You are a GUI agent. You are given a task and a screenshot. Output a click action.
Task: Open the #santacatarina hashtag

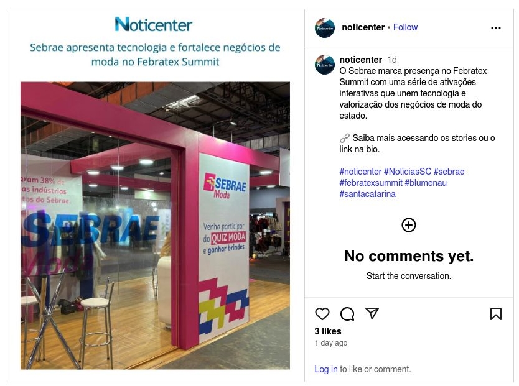coord(367,194)
